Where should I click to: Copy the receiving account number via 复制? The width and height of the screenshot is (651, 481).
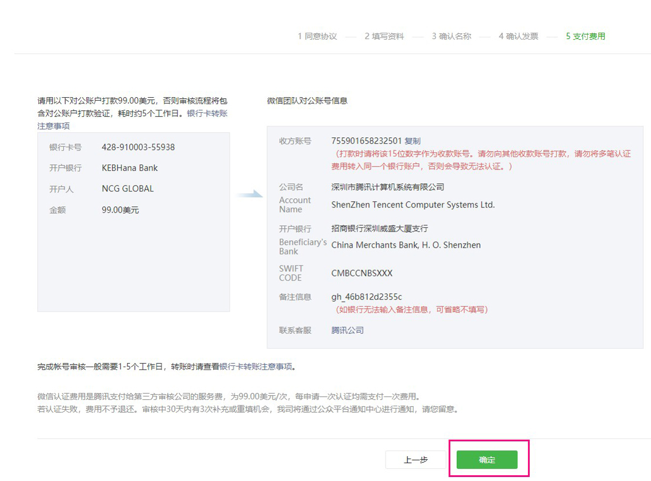413,141
